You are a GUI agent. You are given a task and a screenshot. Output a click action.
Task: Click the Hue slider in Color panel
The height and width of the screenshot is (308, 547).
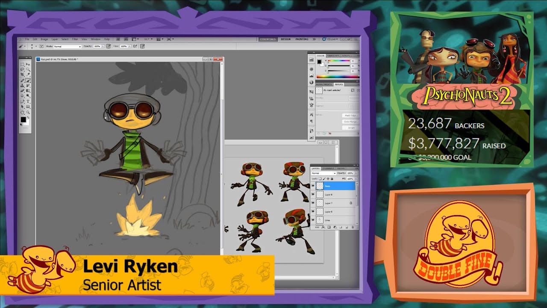coord(339,60)
